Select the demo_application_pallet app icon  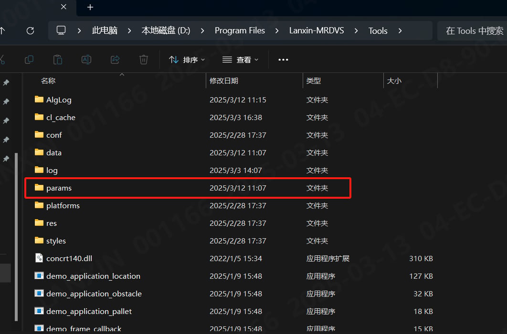coord(39,311)
